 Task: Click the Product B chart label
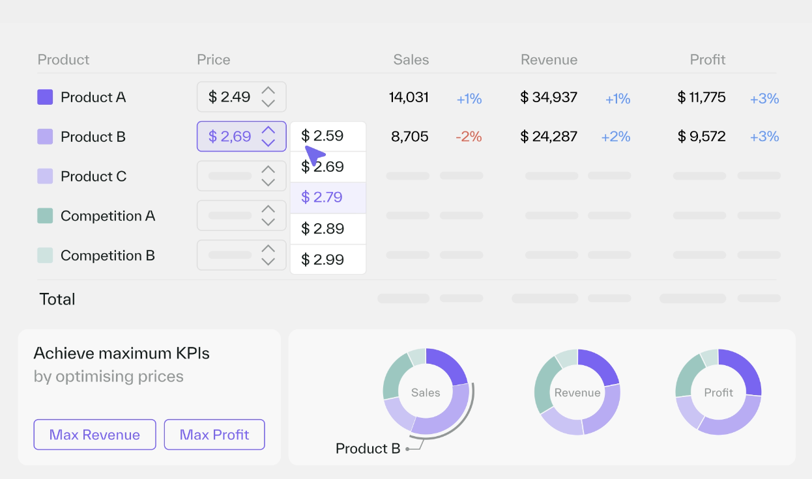click(x=368, y=448)
